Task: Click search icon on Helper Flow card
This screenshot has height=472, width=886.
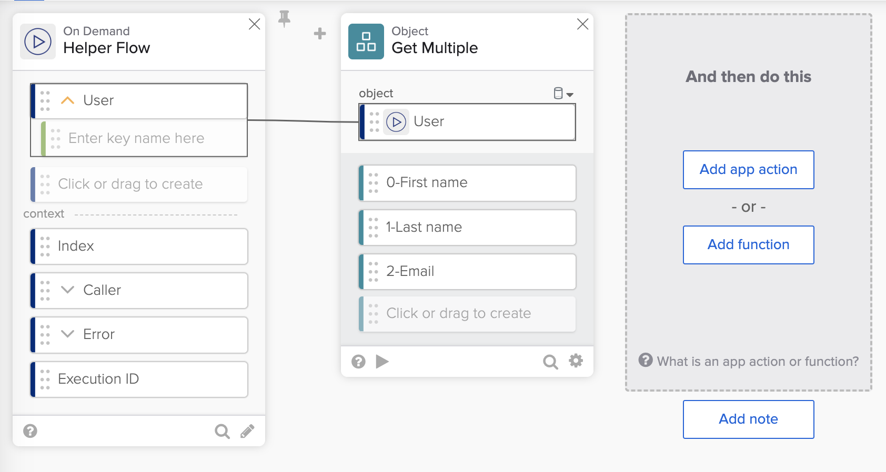Action: click(x=222, y=432)
